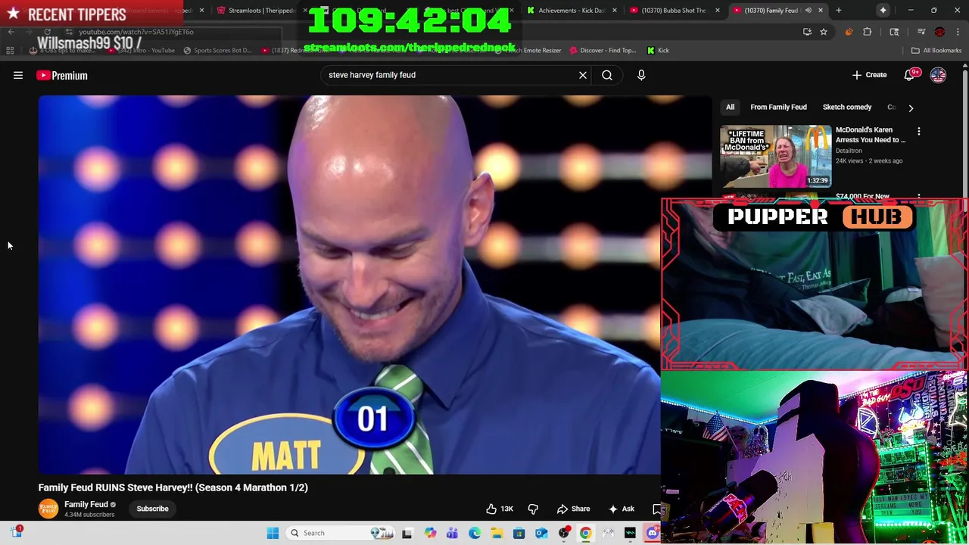Viewport: 969px width, 545px height.
Task: Open options for McDonald's Karen video
Action: point(919,132)
